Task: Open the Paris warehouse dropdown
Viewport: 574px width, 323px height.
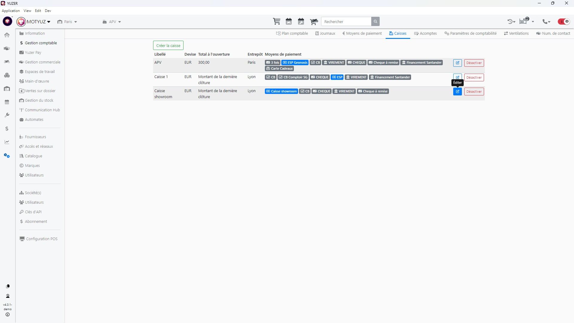Action: (x=68, y=22)
